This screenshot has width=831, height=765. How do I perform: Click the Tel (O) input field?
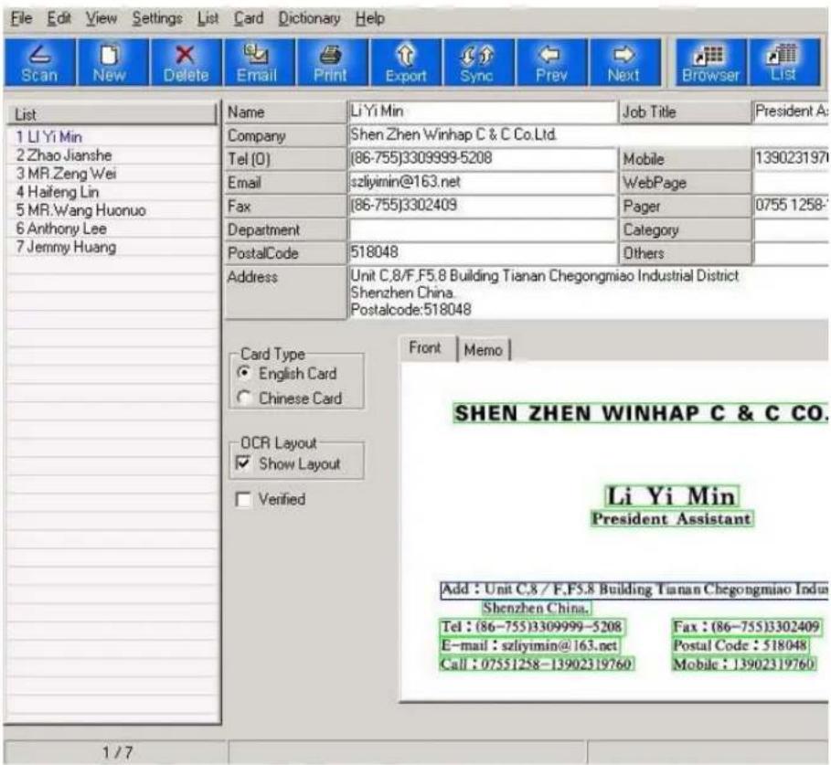point(482,158)
